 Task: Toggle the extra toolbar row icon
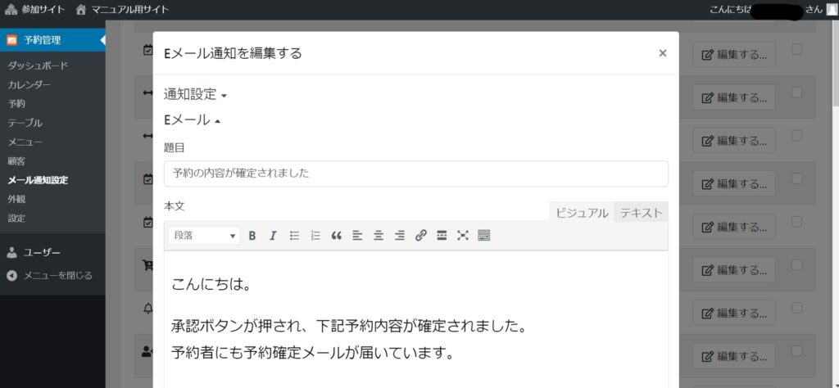point(483,236)
